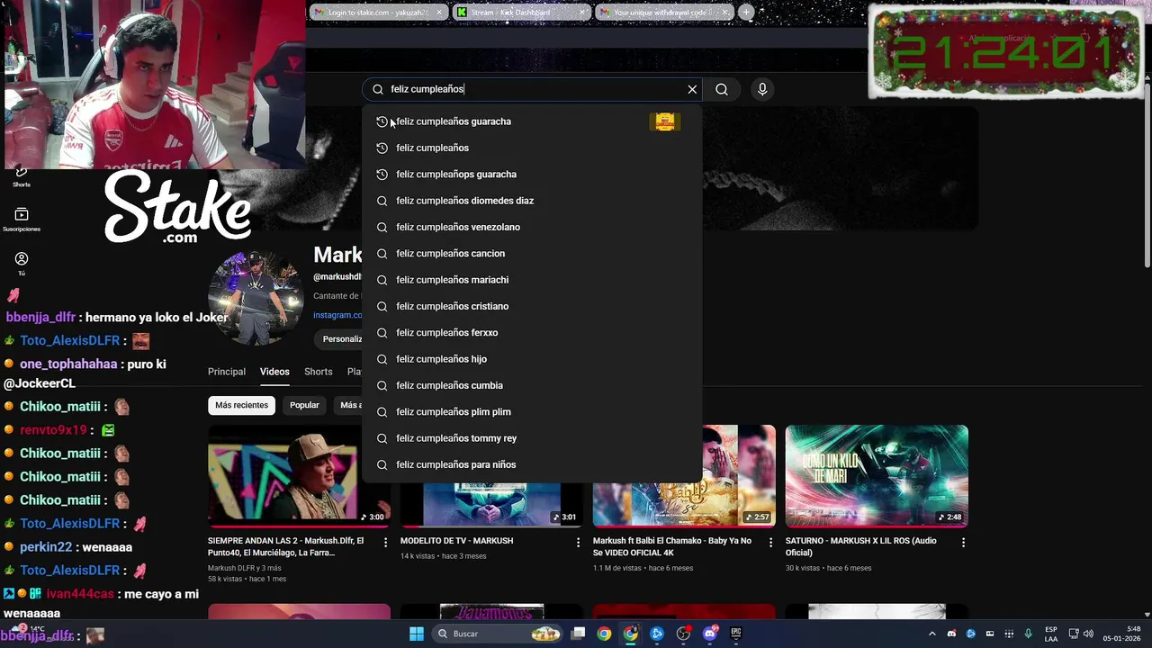Open the ESP LAA language switcher

[1051, 634]
